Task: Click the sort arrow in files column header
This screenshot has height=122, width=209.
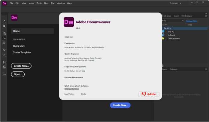Action: (x=166, y=25)
